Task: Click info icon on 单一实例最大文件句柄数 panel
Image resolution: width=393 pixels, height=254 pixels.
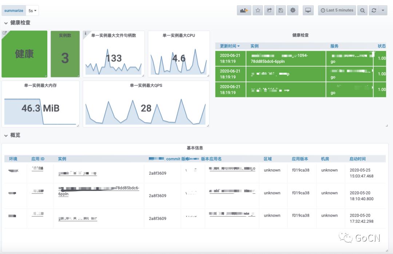Action: [x=86, y=33]
